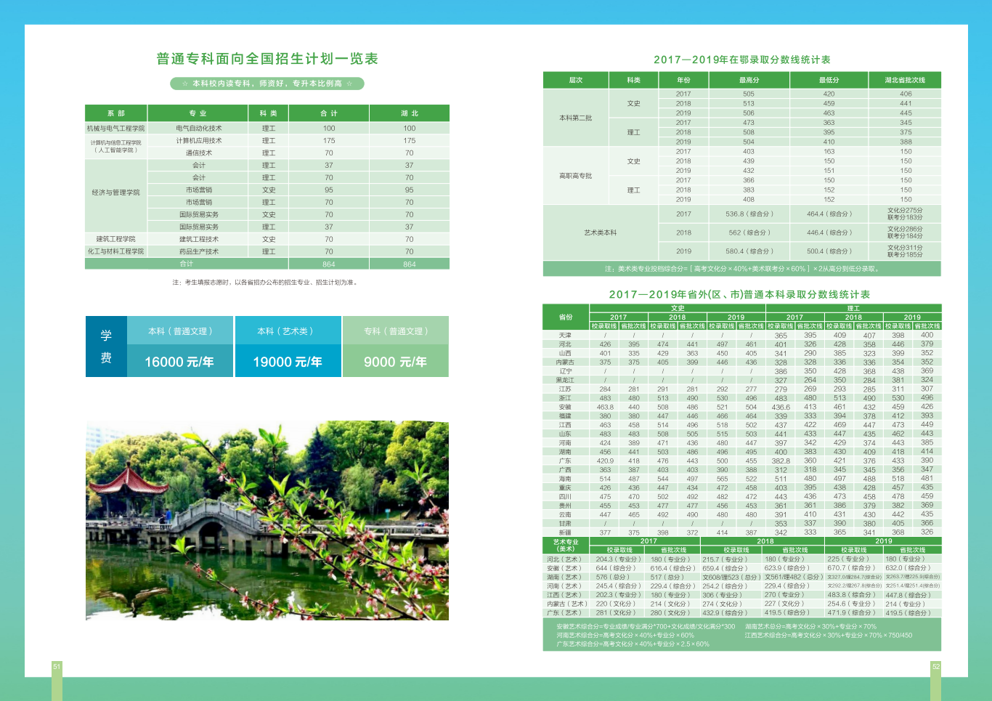Select the formula line 湖南艺术总分=高考文化分
Viewport: 992px width, 701px height.
810,626
